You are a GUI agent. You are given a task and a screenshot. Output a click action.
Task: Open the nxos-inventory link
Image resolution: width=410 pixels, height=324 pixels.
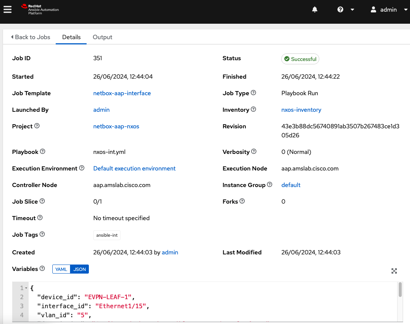tap(301, 110)
